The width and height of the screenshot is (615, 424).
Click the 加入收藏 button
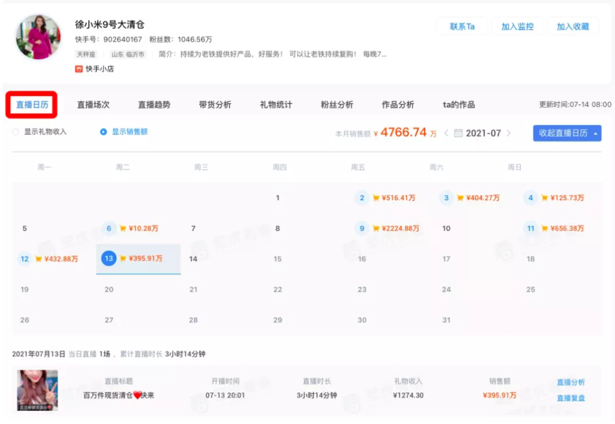point(573,26)
